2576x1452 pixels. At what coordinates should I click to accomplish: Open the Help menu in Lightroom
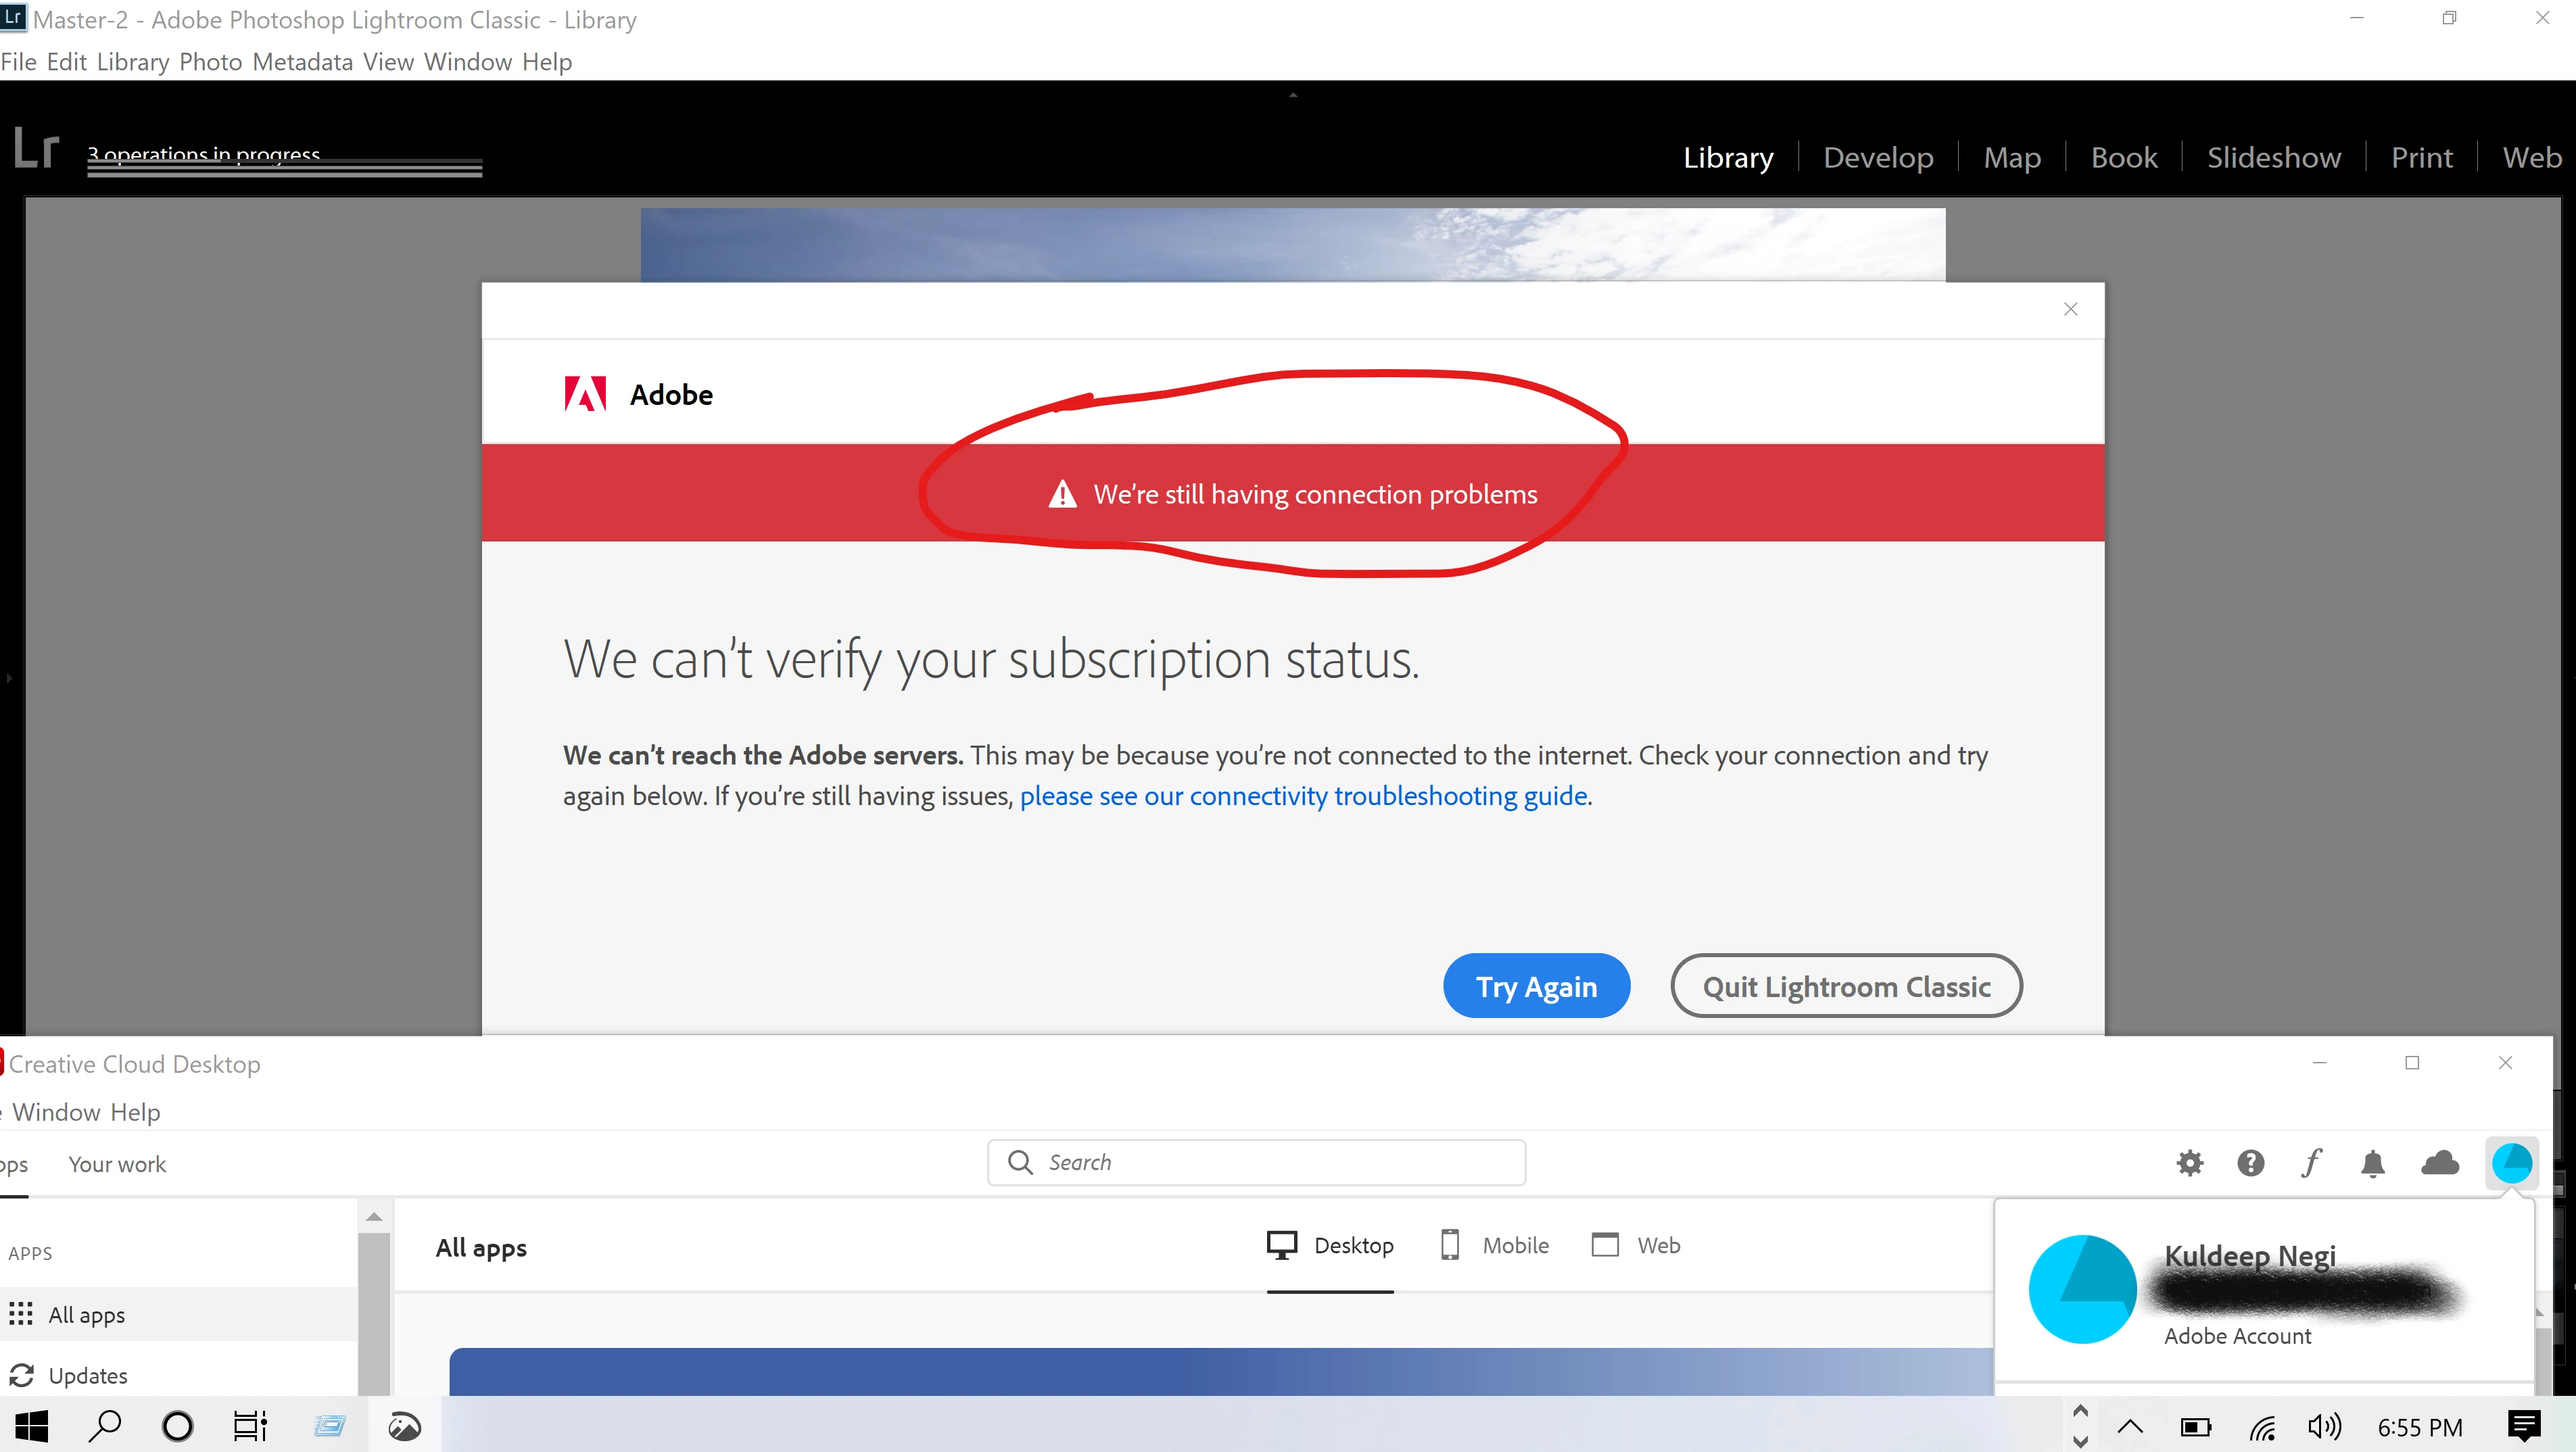[x=547, y=62]
